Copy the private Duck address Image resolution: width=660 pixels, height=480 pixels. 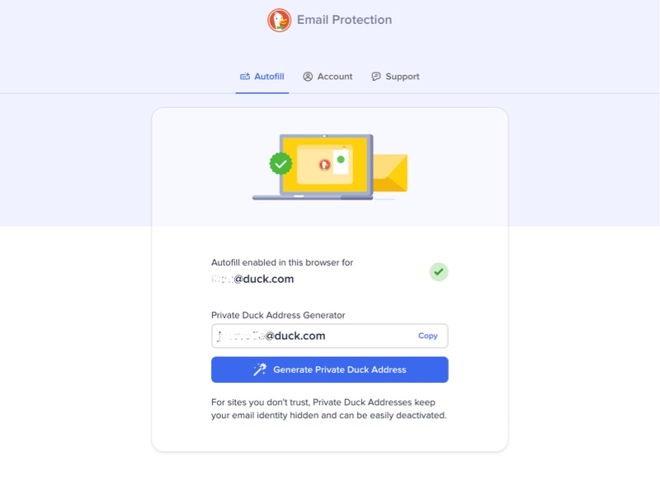point(427,336)
